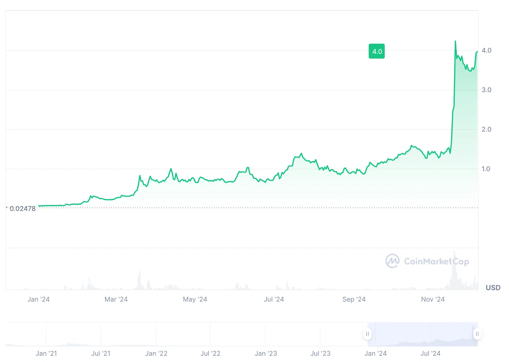
Task: Click the price line's highest peak
Action: click(455, 42)
